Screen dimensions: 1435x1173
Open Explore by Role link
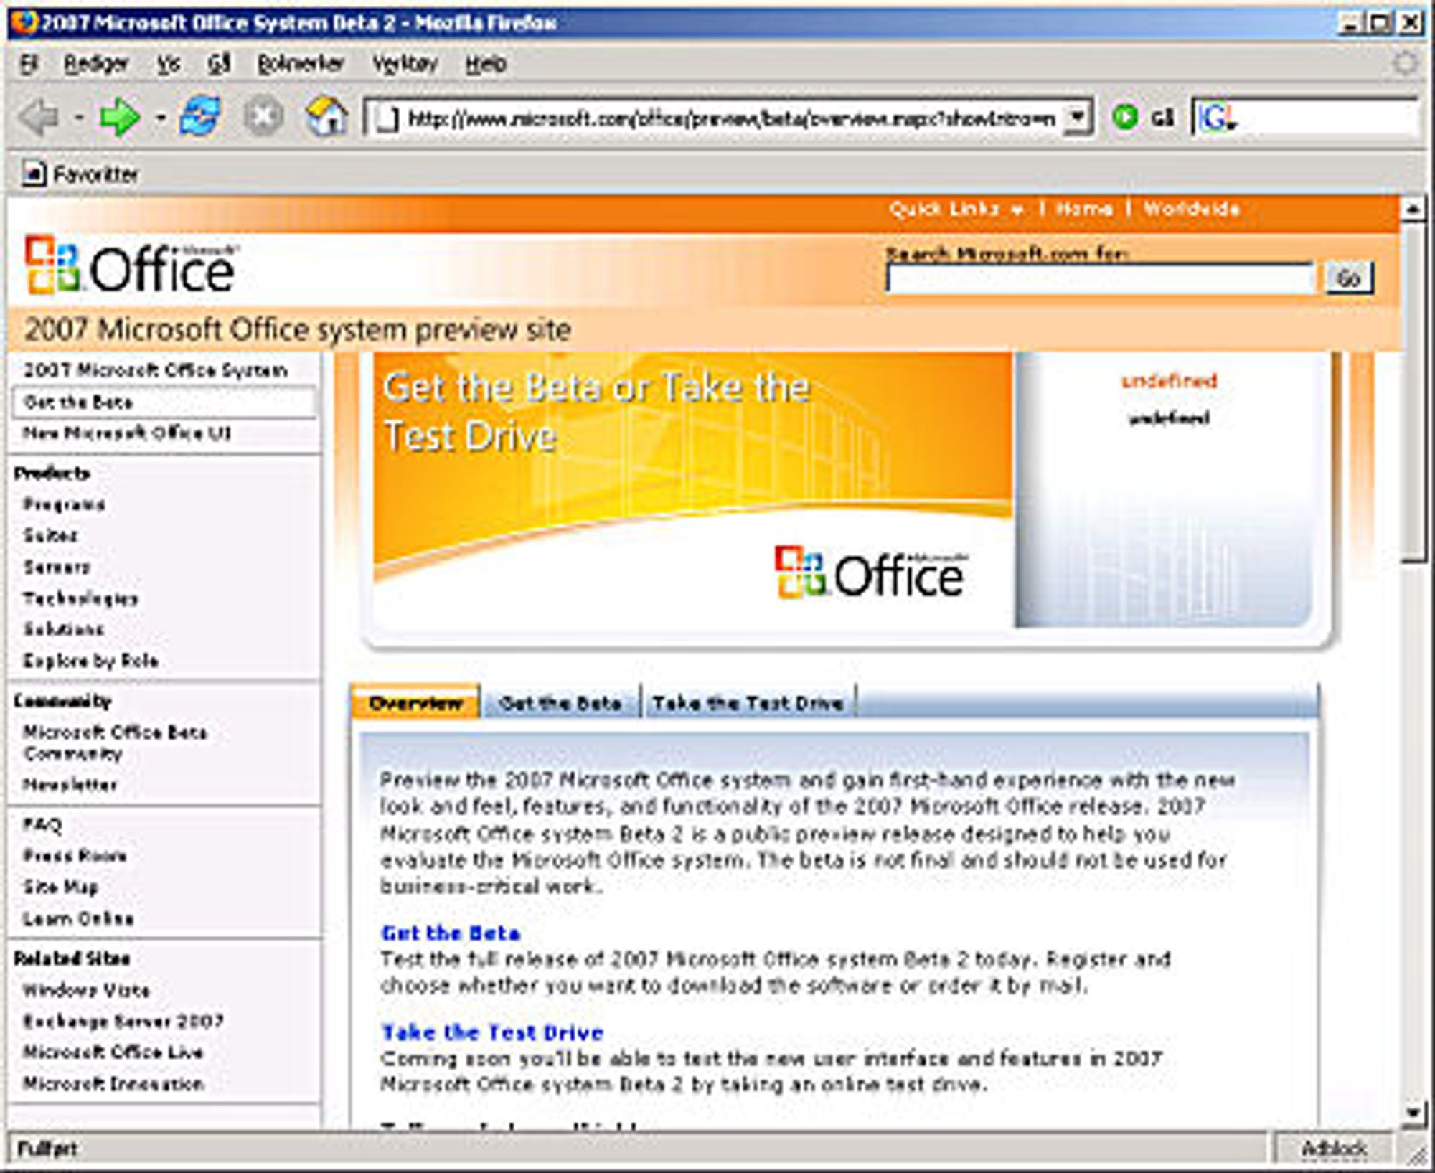[90, 661]
